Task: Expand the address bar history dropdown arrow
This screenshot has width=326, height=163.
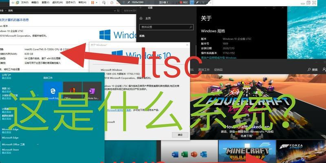Action: 115,11
